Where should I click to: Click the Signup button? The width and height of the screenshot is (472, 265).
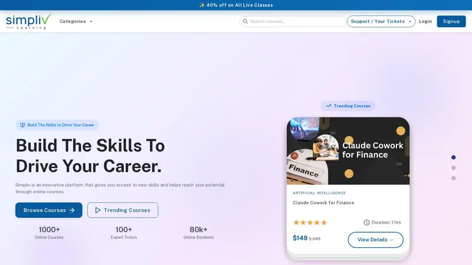coord(451,21)
